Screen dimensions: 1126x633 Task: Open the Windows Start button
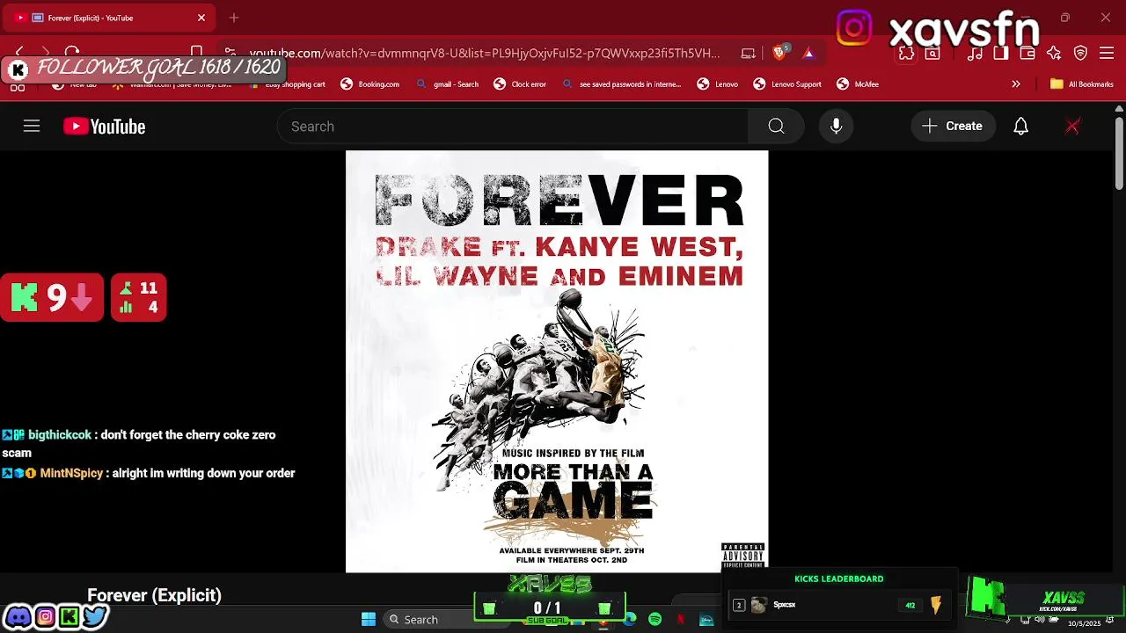[369, 619]
